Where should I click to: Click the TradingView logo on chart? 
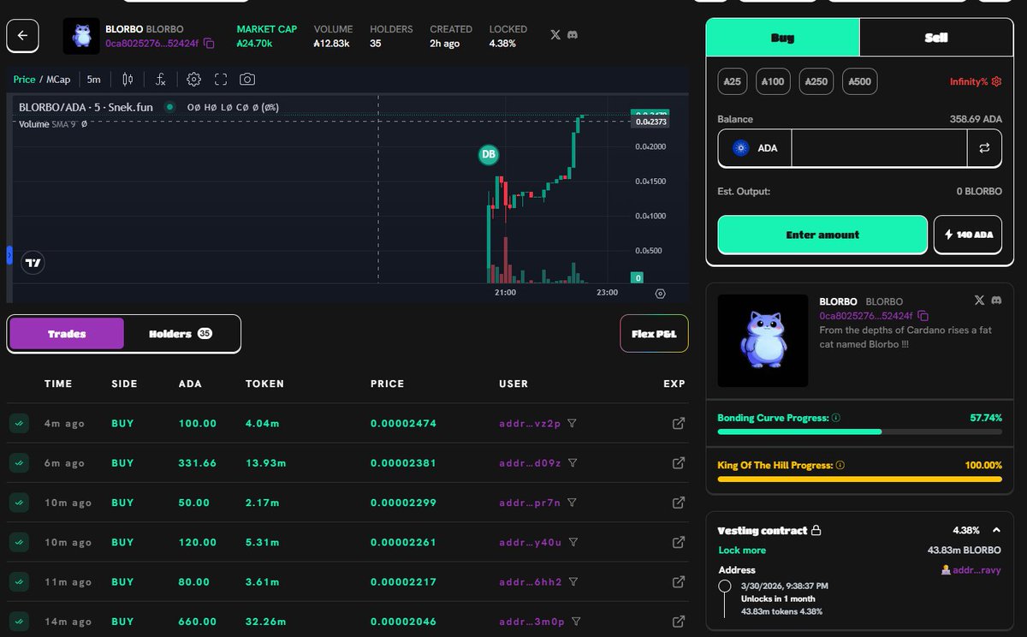pyautogui.click(x=33, y=263)
